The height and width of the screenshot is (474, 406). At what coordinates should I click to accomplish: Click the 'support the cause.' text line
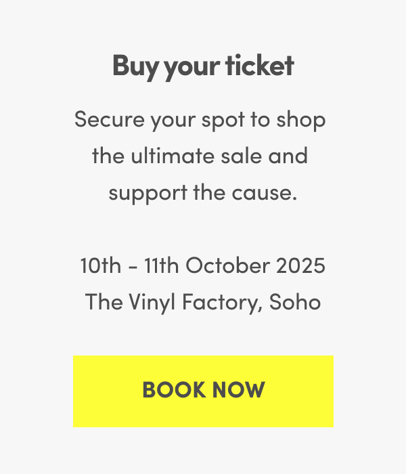(x=203, y=194)
